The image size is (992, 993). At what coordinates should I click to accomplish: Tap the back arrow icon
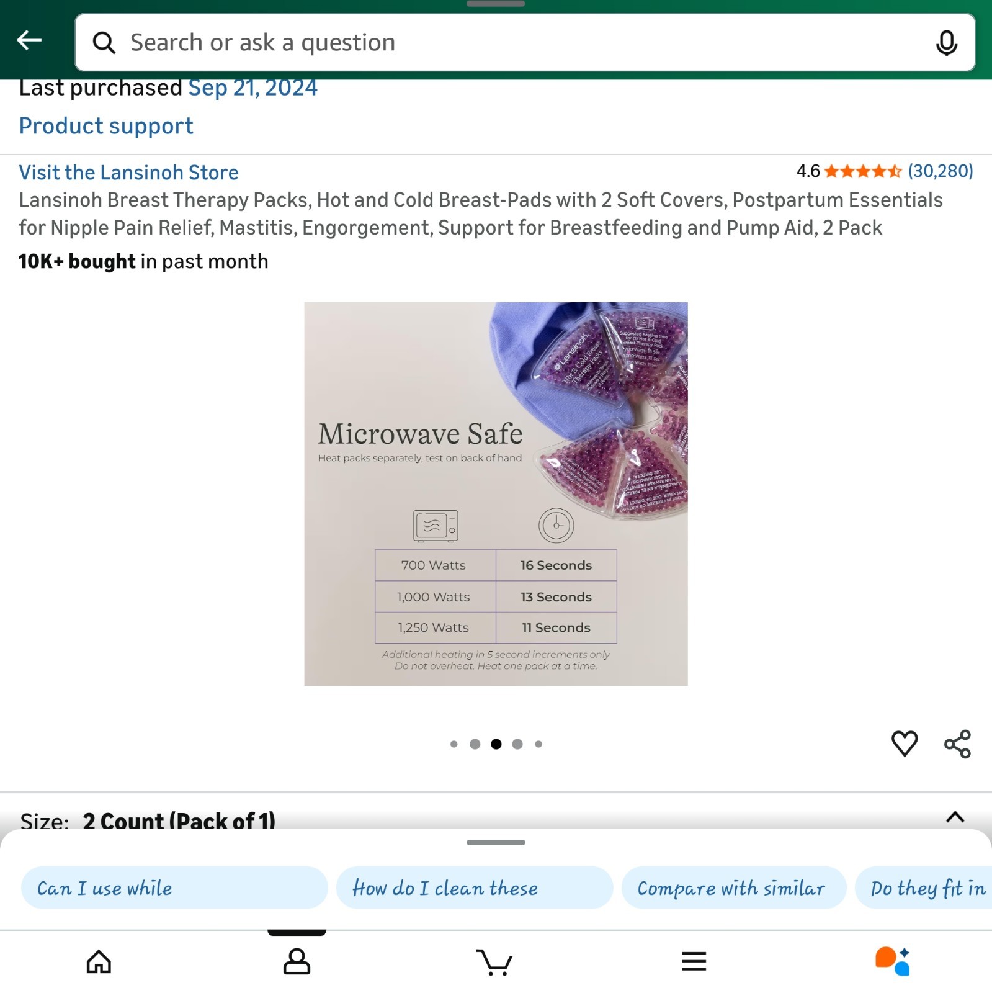29,41
